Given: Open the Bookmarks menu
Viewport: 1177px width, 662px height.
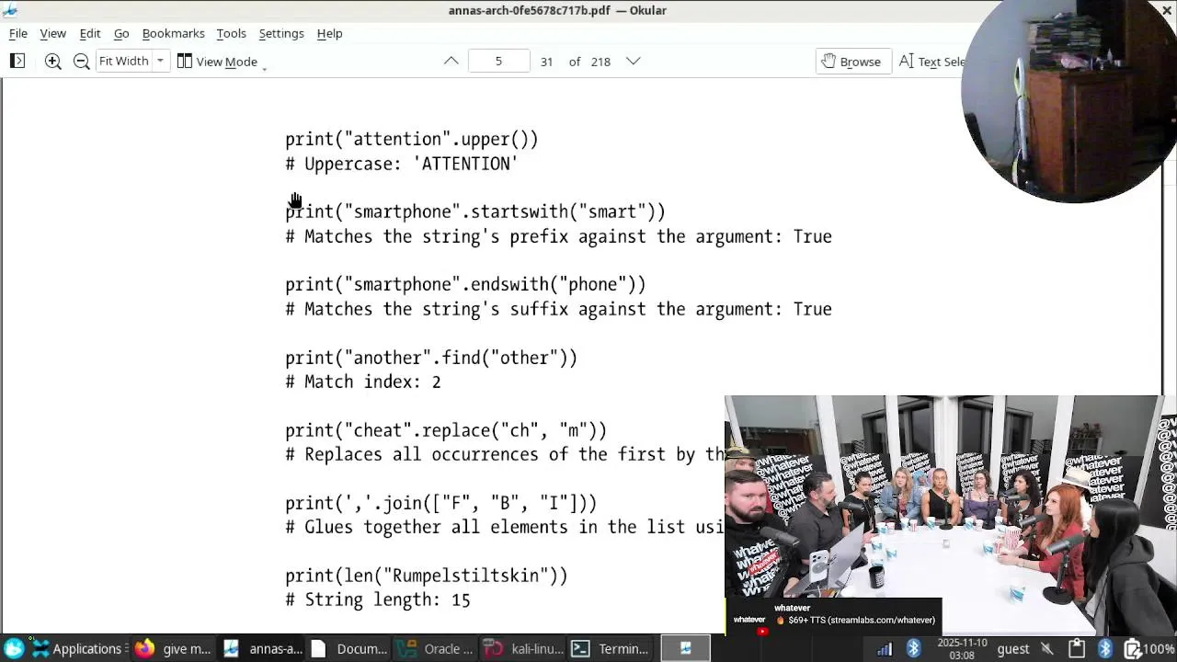Looking at the screenshot, I should coord(173,33).
